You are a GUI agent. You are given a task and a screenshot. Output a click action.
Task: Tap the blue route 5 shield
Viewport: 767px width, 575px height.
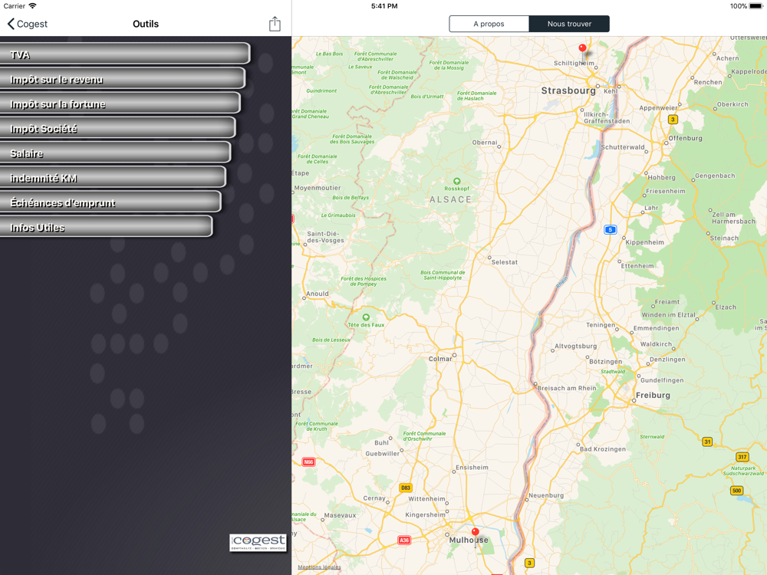[x=610, y=230]
